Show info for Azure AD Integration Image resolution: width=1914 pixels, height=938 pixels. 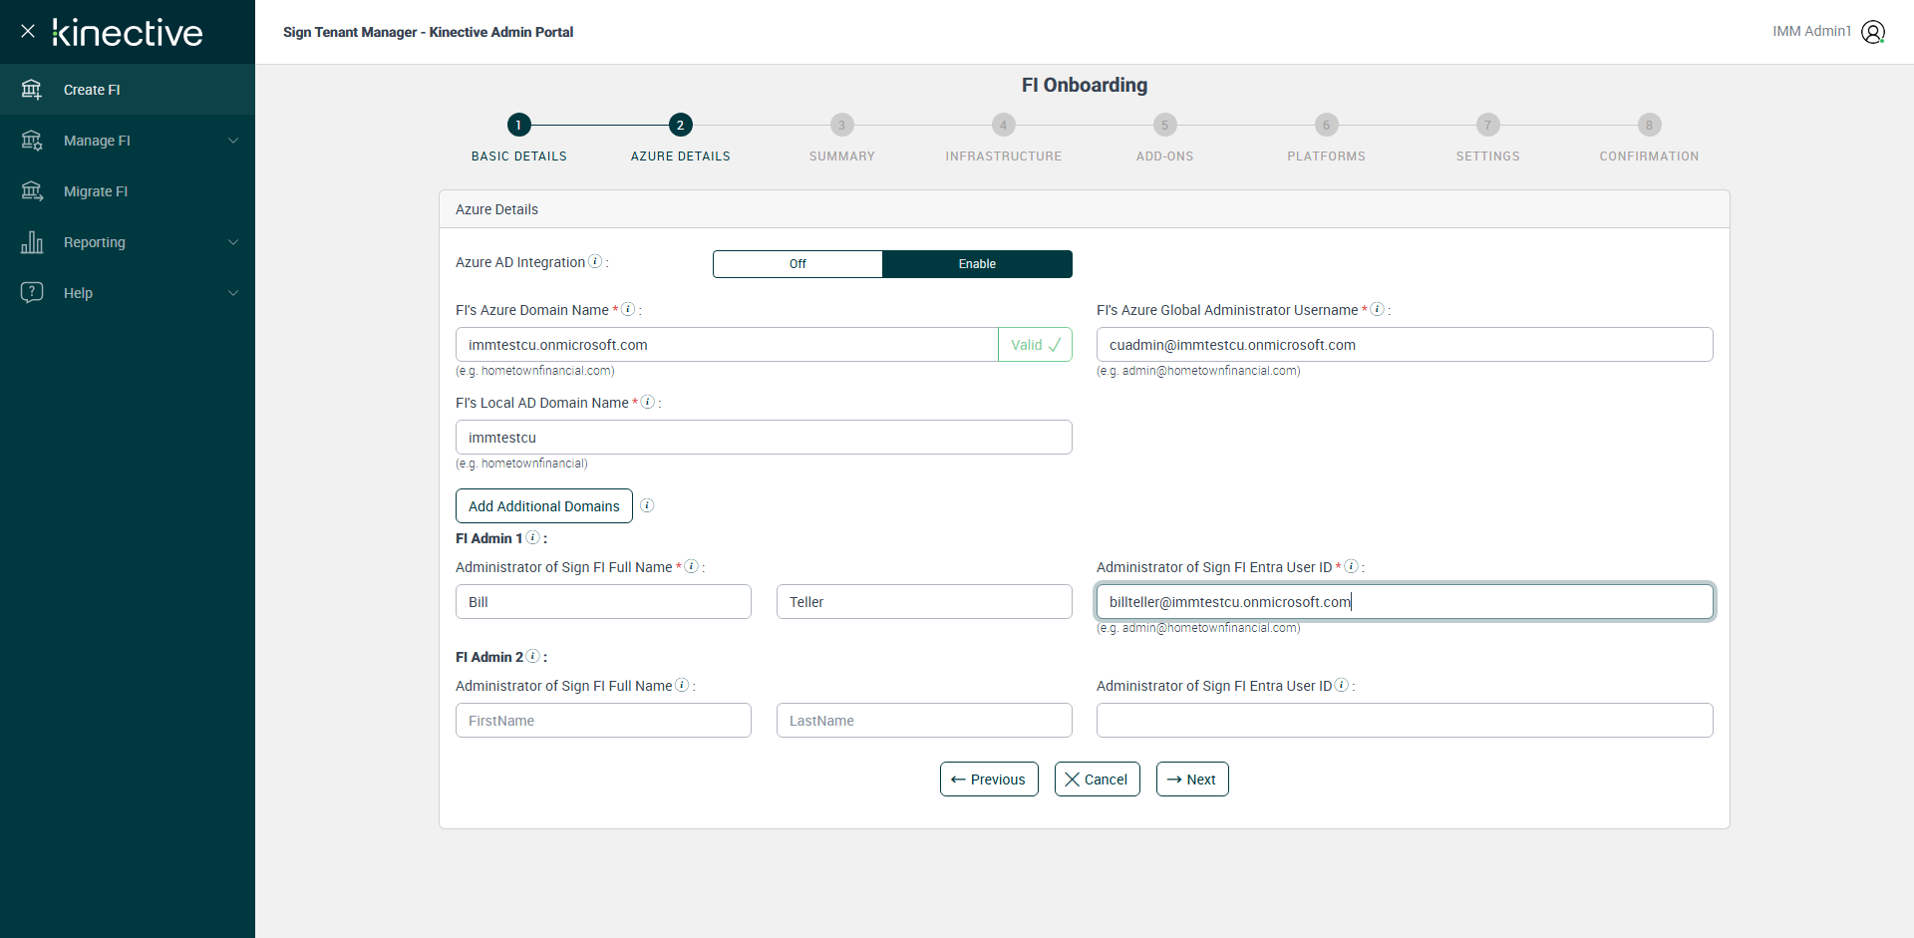click(595, 261)
